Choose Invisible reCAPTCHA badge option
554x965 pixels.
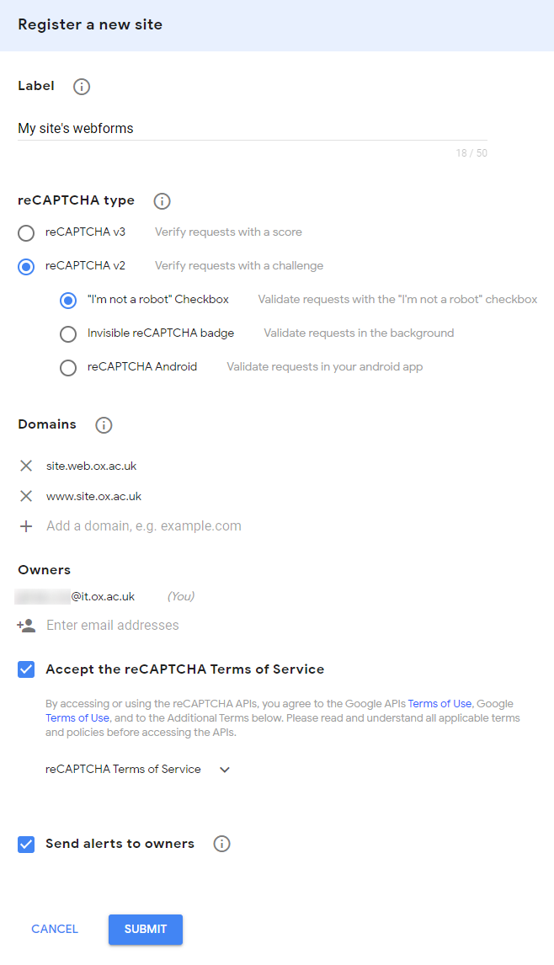tap(68, 333)
